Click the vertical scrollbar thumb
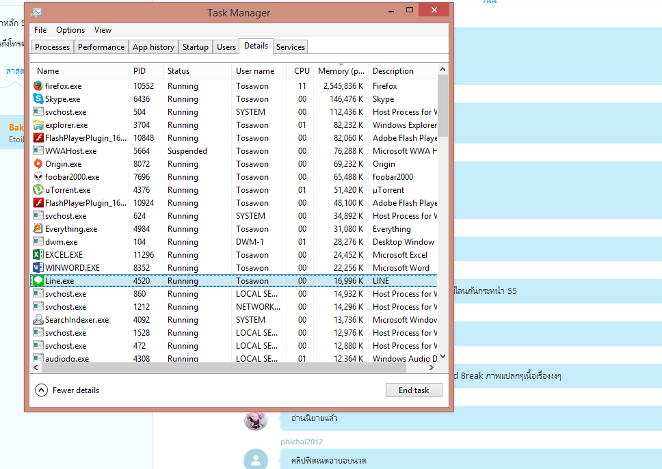The image size is (662, 469). (442, 105)
